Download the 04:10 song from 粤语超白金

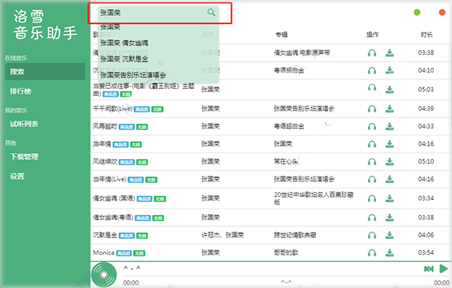389,70
